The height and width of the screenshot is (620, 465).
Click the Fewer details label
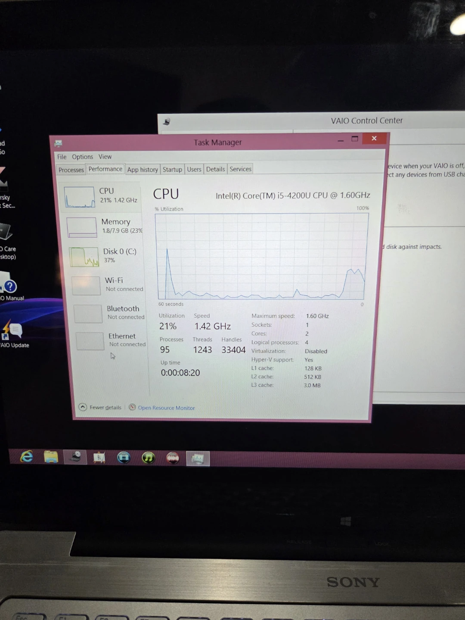pyautogui.click(x=105, y=407)
